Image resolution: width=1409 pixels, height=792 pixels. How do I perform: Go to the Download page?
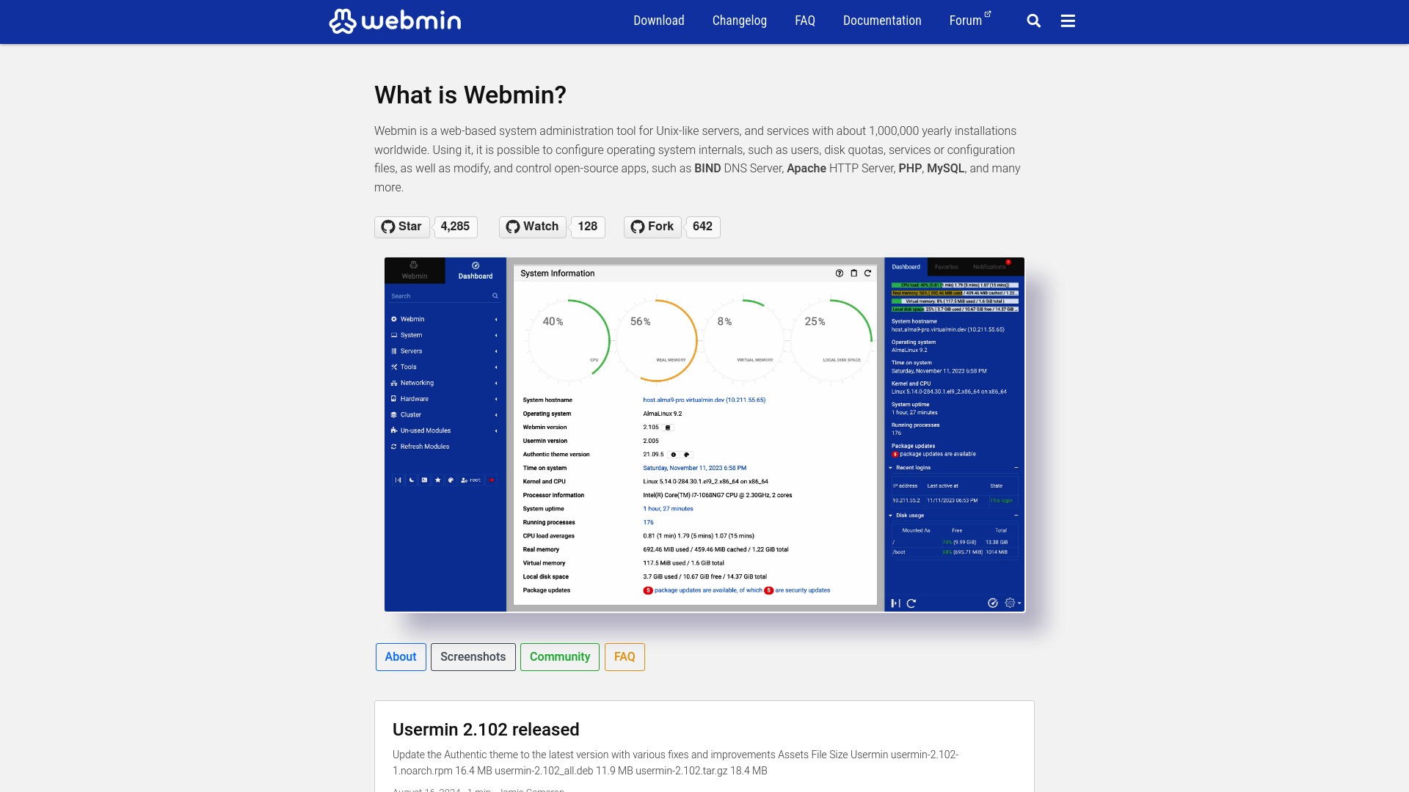(x=659, y=21)
